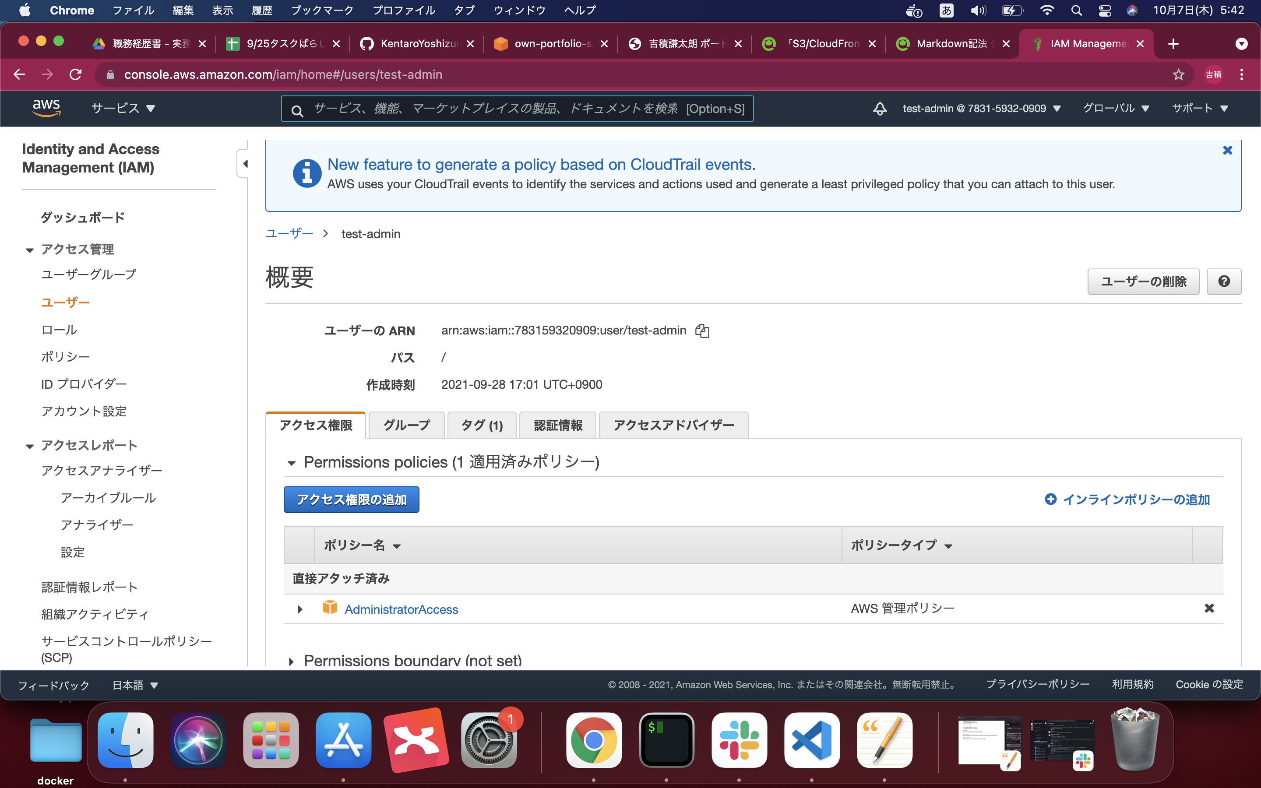Remove the AdministratorAccess attached policy
This screenshot has width=1261, height=788.
[1208, 608]
